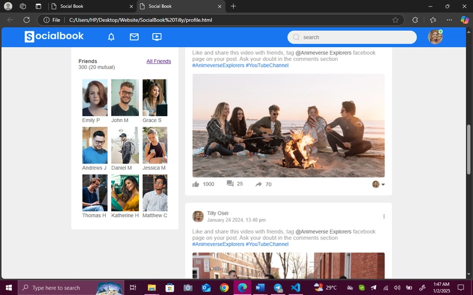Click the Socialbook search field
This screenshot has height=295, width=473.
tap(352, 37)
